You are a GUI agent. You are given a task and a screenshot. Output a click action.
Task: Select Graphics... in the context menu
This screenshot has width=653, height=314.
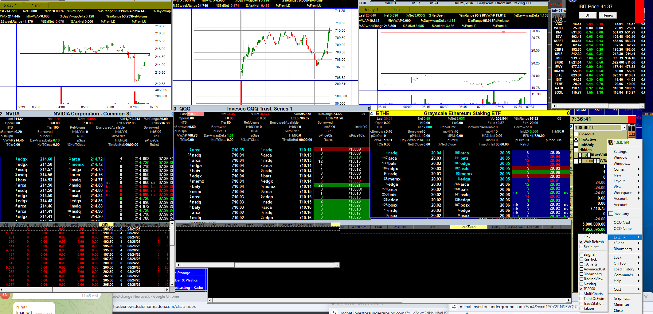[x=625, y=298]
